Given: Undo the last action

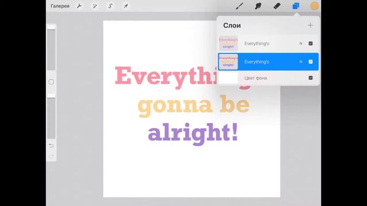Looking at the screenshot, I should click(x=51, y=146).
